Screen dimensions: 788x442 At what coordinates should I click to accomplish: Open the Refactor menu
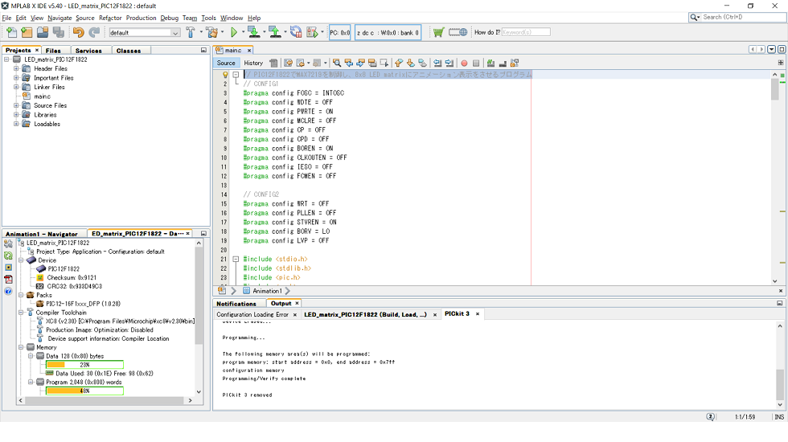110,18
